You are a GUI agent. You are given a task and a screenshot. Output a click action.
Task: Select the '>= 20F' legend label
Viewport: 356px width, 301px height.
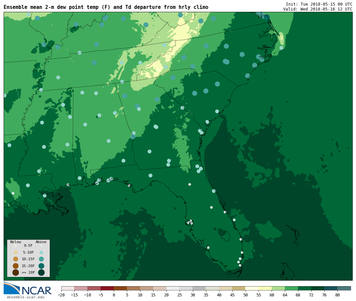28,272
